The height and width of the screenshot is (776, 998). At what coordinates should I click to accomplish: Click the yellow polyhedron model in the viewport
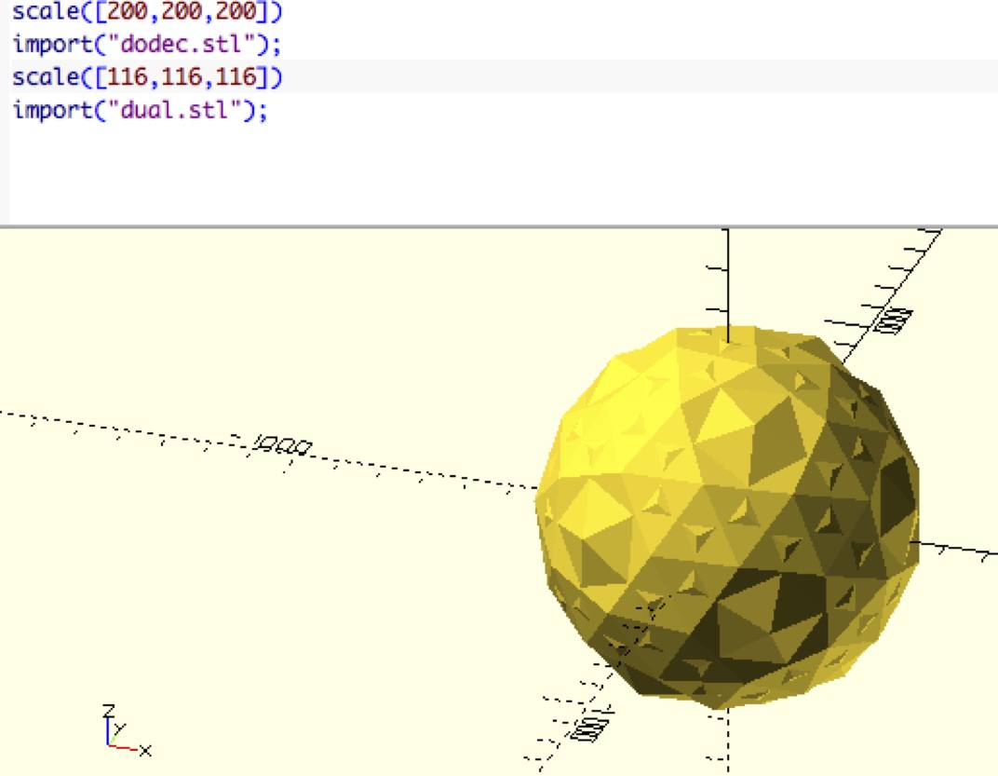(727, 517)
